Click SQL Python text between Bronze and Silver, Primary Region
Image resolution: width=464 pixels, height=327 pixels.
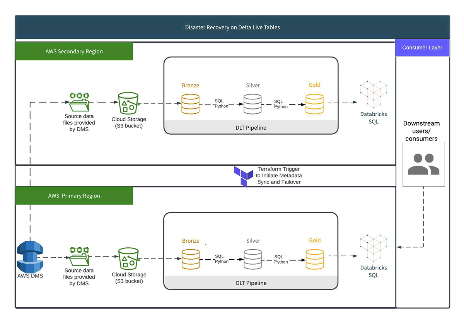pyautogui.click(x=222, y=259)
